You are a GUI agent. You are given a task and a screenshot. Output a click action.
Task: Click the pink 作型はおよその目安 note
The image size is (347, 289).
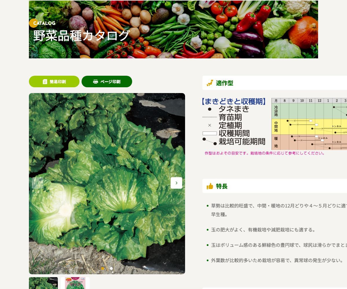265,153
